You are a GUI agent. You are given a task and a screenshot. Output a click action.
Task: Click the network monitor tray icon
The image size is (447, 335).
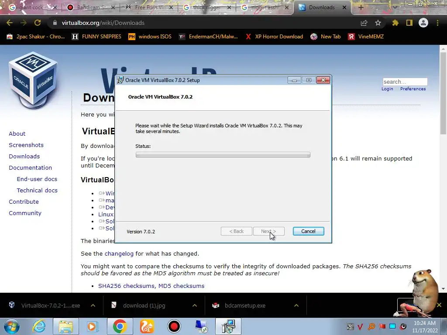(x=392, y=326)
